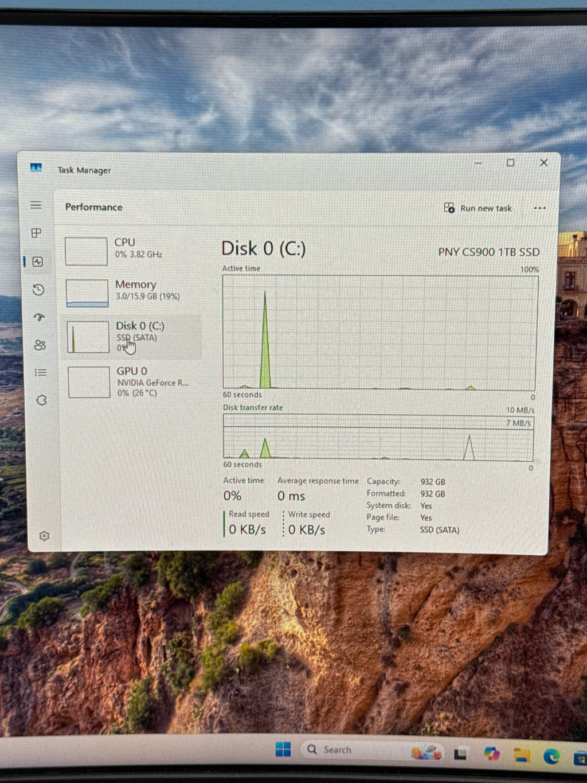Click the Task Manager title bar app icon
The width and height of the screenshot is (587, 783).
coord(36,167)
